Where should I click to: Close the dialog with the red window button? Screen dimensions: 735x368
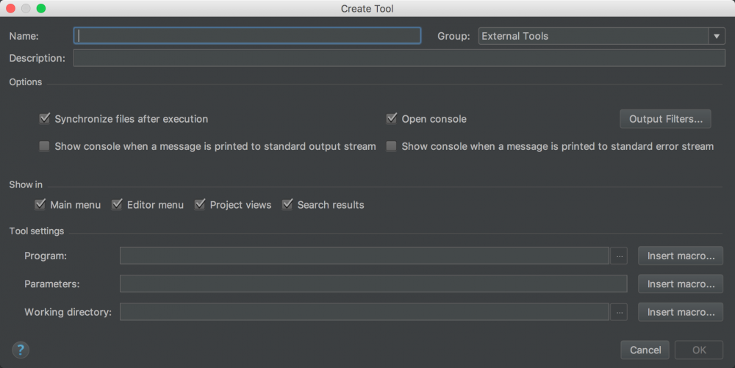(x=10, y=8)
